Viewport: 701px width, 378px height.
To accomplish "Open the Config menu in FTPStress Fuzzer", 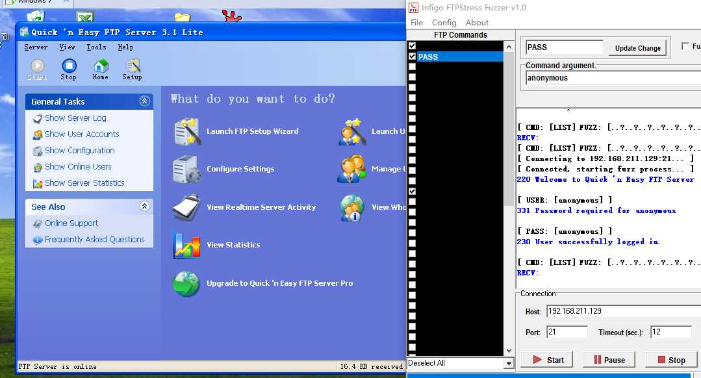I will tap(444, 22).
